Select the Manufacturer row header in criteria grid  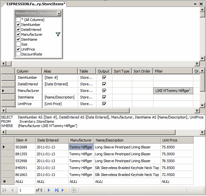8,91
